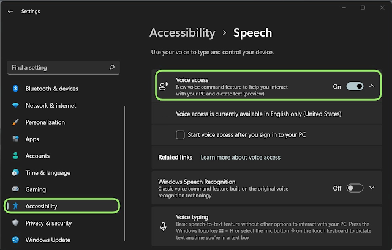Viewport: 392px width, 250px height.
Task: Click the Accounts person icon
Action: (x=16, y=156)
